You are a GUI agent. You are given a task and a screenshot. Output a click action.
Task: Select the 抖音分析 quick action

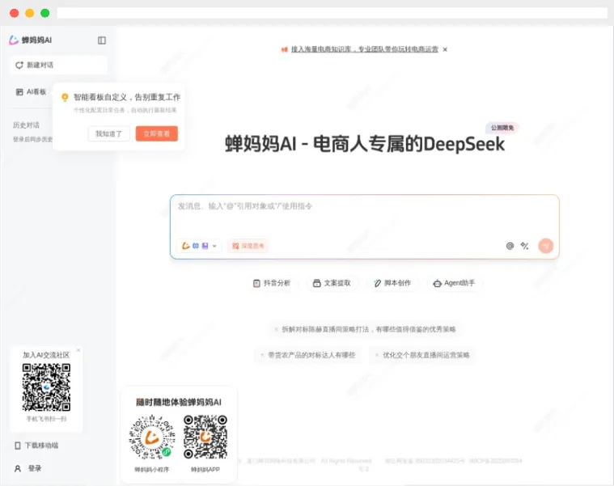(272, 283)
